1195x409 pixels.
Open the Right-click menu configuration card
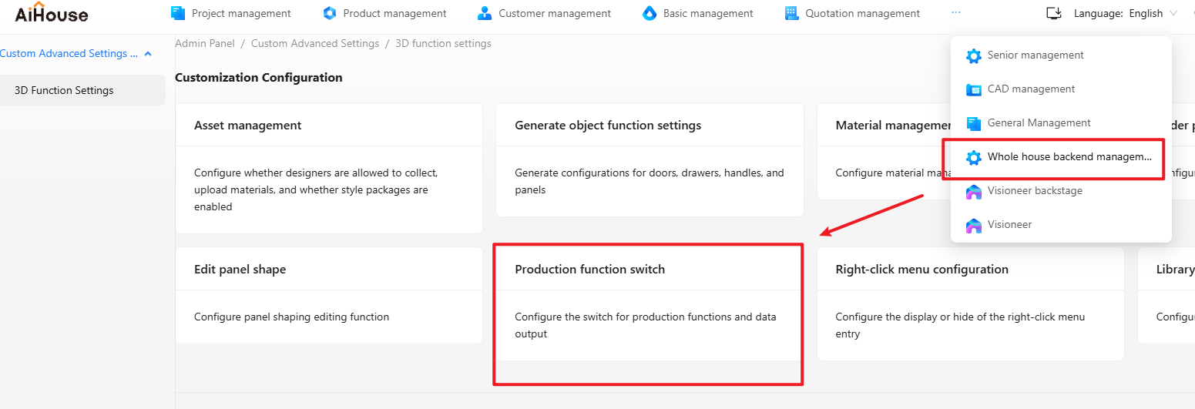(970, 303)
